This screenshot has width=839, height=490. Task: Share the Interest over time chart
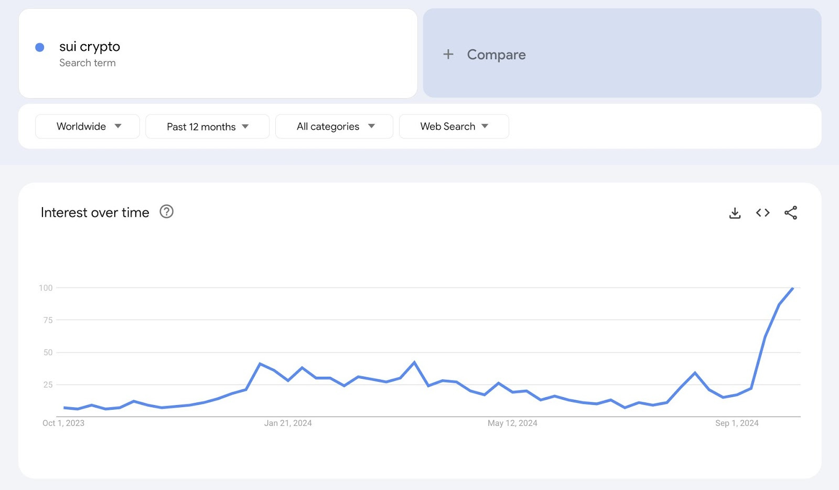click(791, 212)
